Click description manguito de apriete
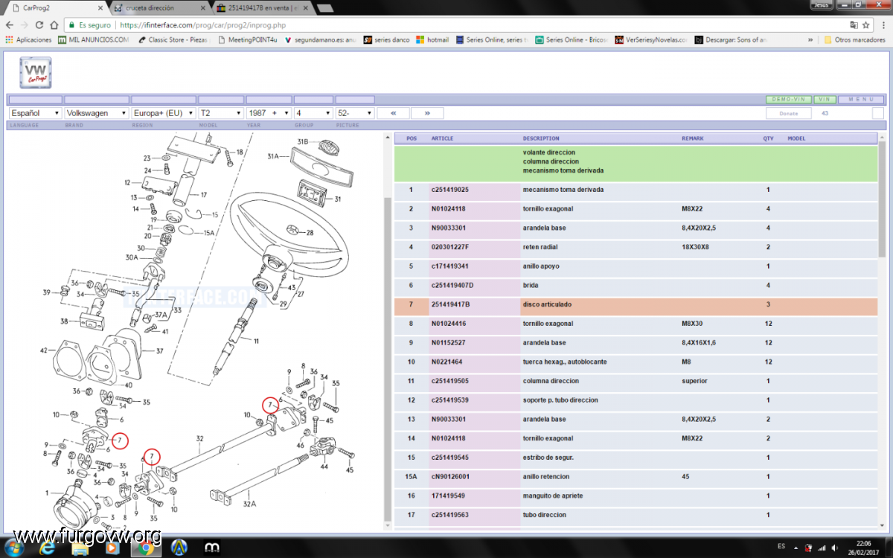 tap(553, 496)
